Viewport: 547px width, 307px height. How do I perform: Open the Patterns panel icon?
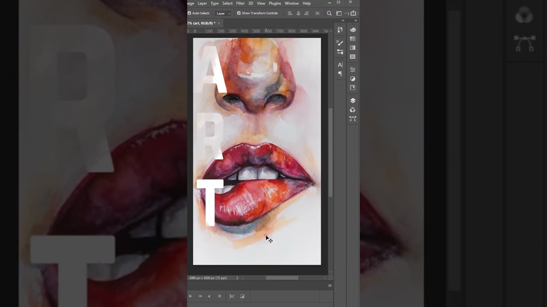353,57
